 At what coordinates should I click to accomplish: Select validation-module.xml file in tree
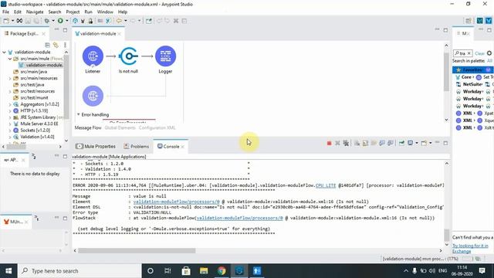coord(41,65)
